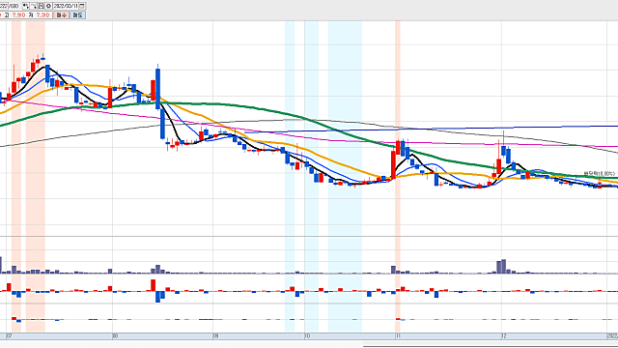Image resolution: width=618 pixels, height=348 pixels.
Task: Click the blue sell (매도) button
Action: point(77,15)
